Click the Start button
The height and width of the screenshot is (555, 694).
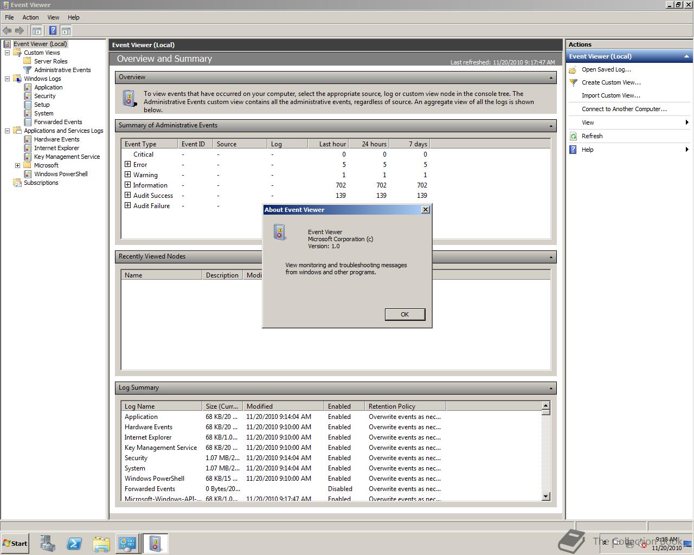click(x=15, y=544)
